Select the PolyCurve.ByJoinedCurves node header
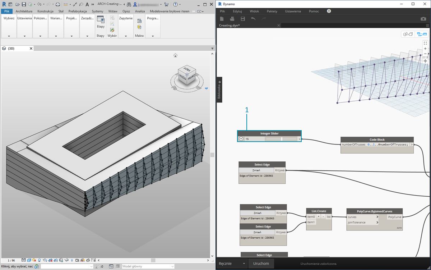Screen dimensions: 431x270 coord(375,211)
